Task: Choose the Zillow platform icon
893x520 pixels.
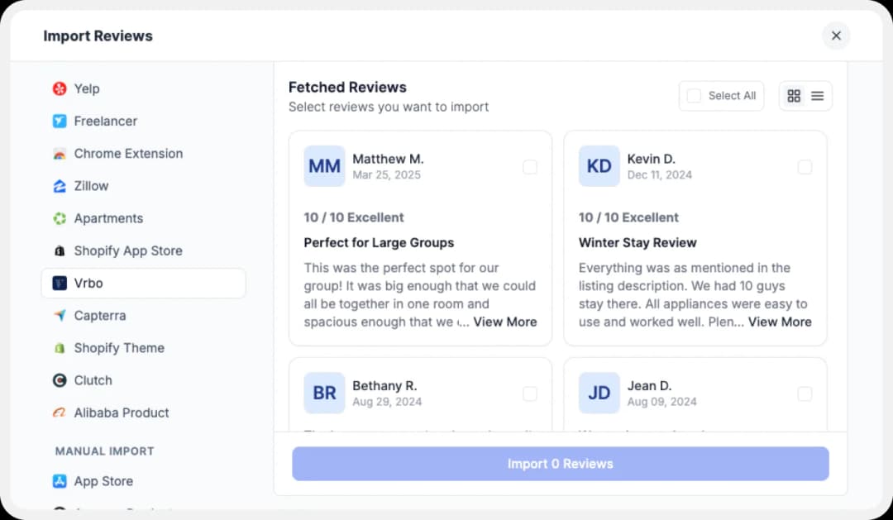Action: tap(58, 186)
